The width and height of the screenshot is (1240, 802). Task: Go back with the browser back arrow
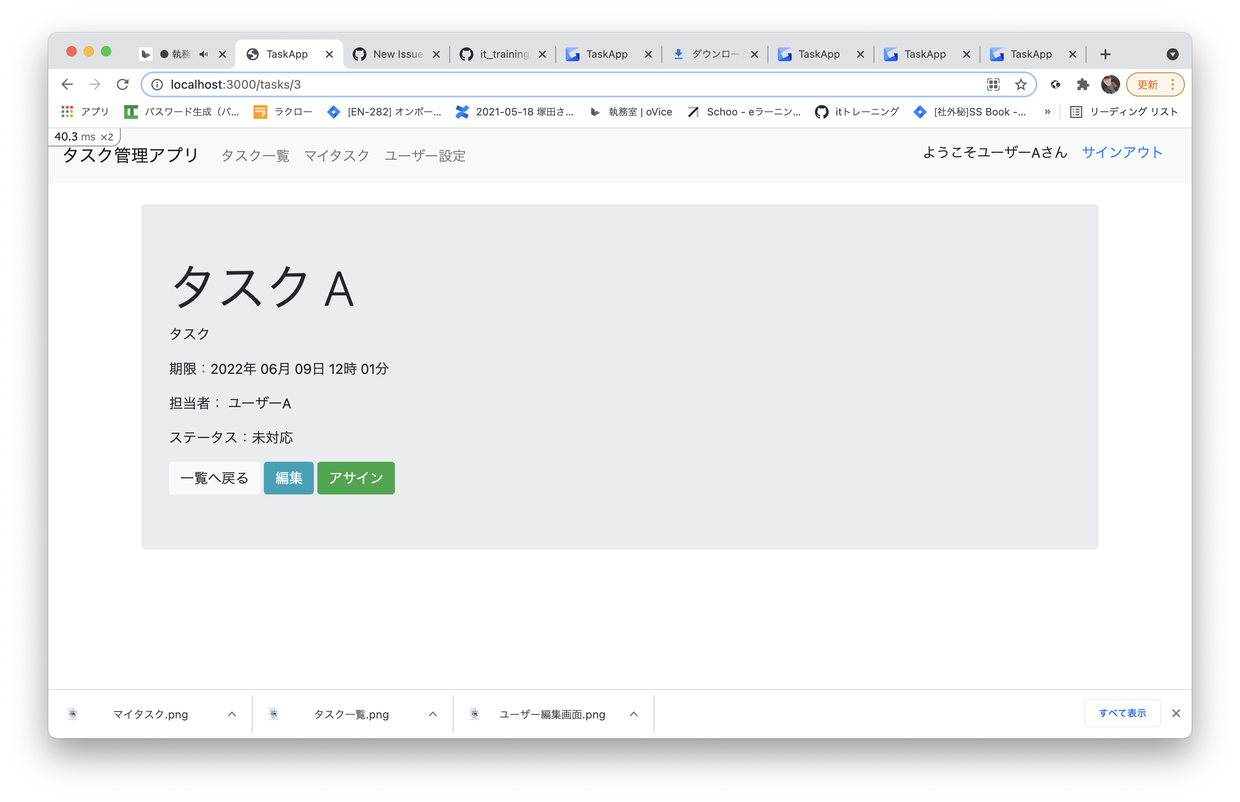point(67,84)
